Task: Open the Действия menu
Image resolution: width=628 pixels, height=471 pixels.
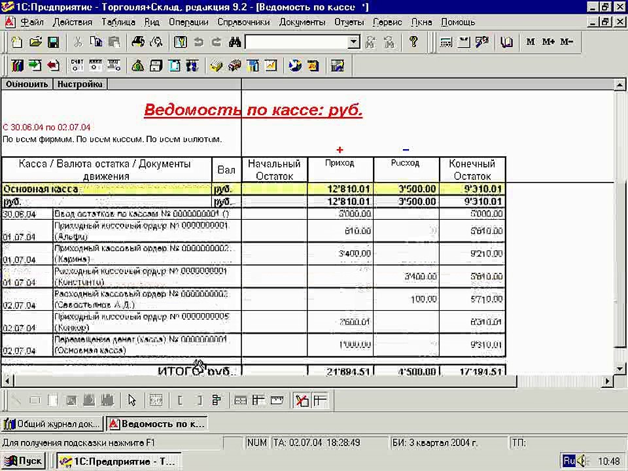Action: tap(73, 22)
